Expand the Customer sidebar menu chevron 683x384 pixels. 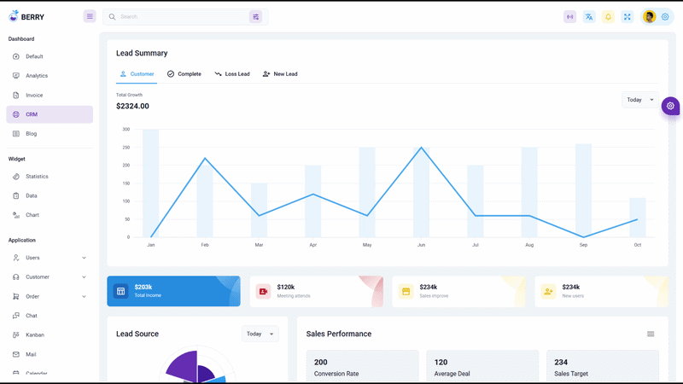coord(84,276)
